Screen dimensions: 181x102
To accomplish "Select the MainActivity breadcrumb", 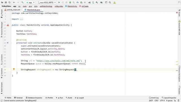I will pos(71,6).
